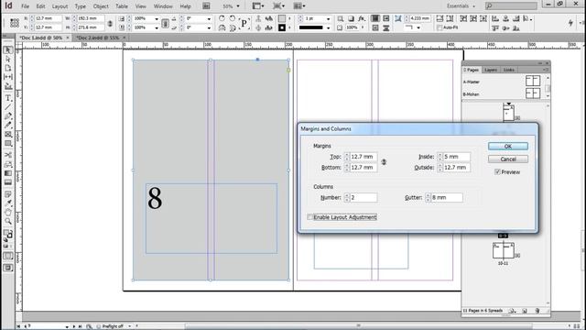
Task: Open Adobe Bridge from the application bar
Action: coord(206,6)
